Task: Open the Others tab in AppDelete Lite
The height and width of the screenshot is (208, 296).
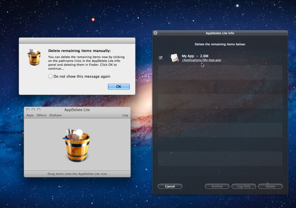Action: [x=41, y=115]
